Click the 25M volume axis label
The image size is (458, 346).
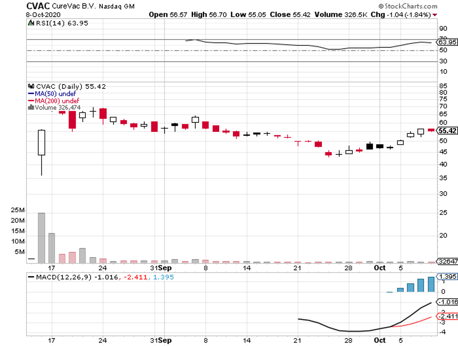coord(18,210)
